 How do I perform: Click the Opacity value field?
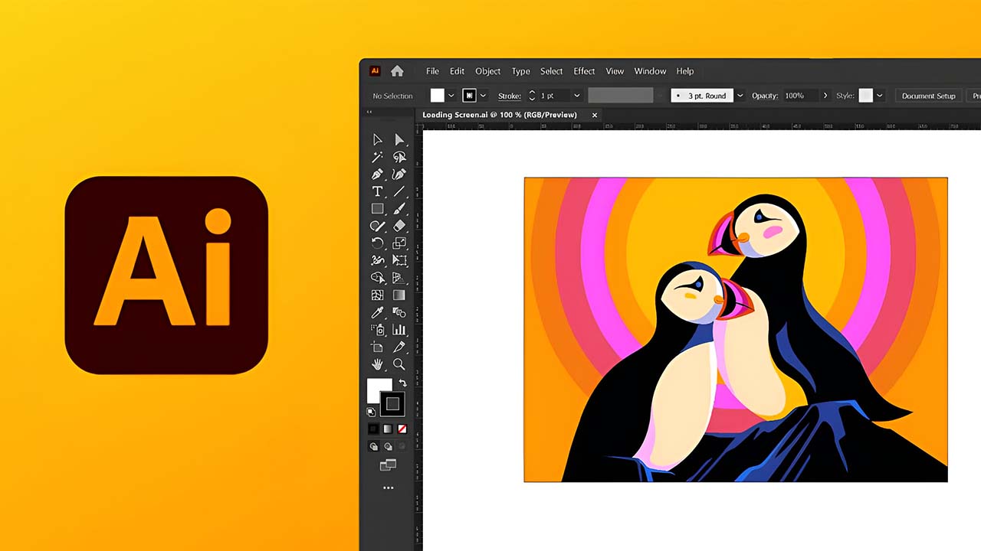click(x=795, y=96)
